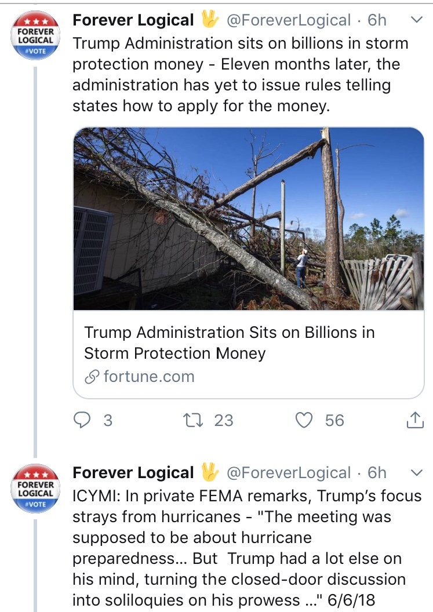Select the Forever Logical name on first tweet
The image size is (433, 612).
133,20
